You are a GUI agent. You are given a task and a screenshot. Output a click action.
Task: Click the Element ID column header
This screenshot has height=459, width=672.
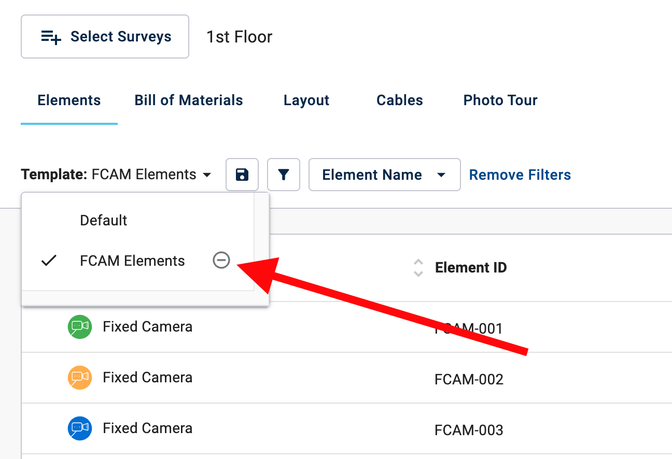[471, 267]
